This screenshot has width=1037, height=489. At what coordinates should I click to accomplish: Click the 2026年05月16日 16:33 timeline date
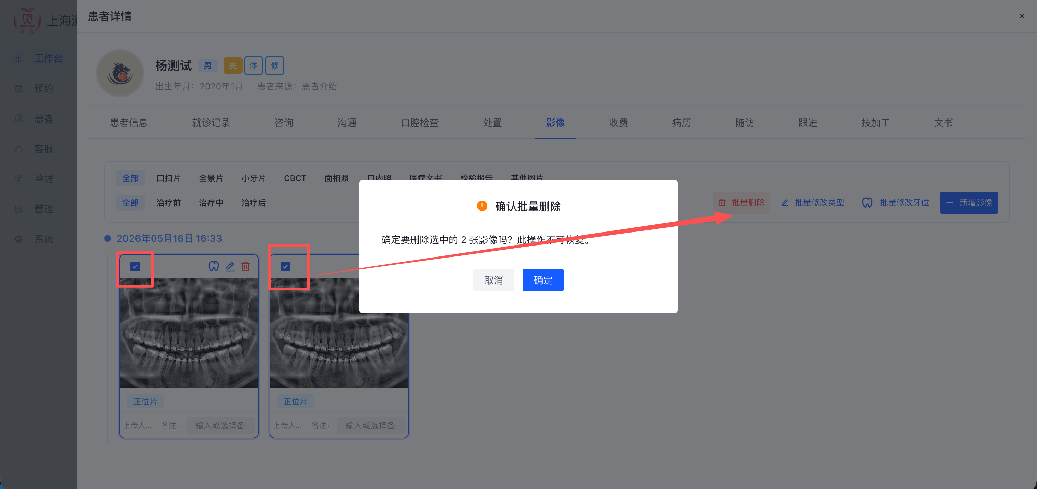point(169,238)
